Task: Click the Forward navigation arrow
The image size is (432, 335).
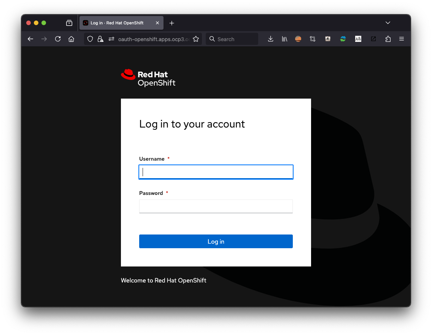Action: point(44,39)
